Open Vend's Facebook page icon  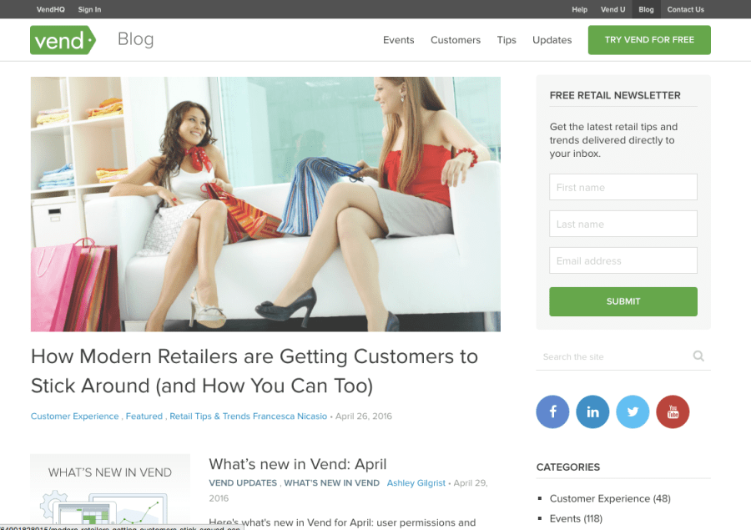[x=552, y=411]
